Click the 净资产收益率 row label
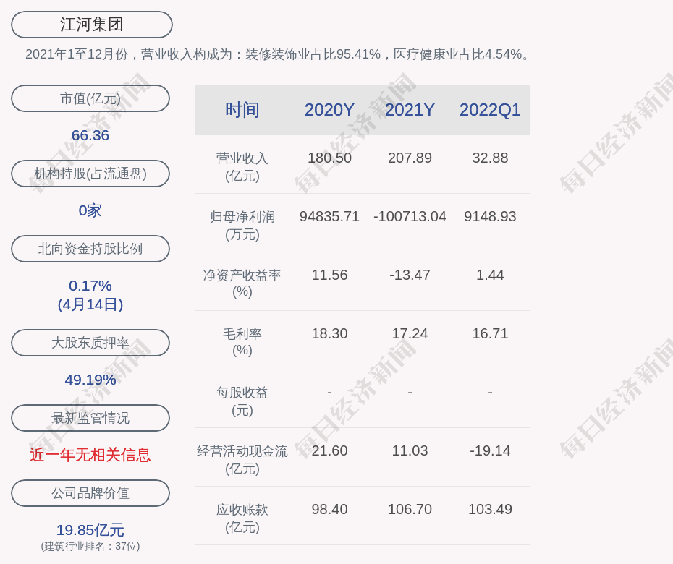 [x=242, y=283]
